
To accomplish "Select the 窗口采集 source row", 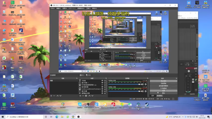I will pyautogui.click(x=92, y=91).
